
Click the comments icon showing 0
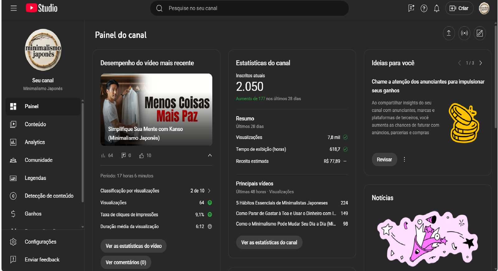(124, 155)
